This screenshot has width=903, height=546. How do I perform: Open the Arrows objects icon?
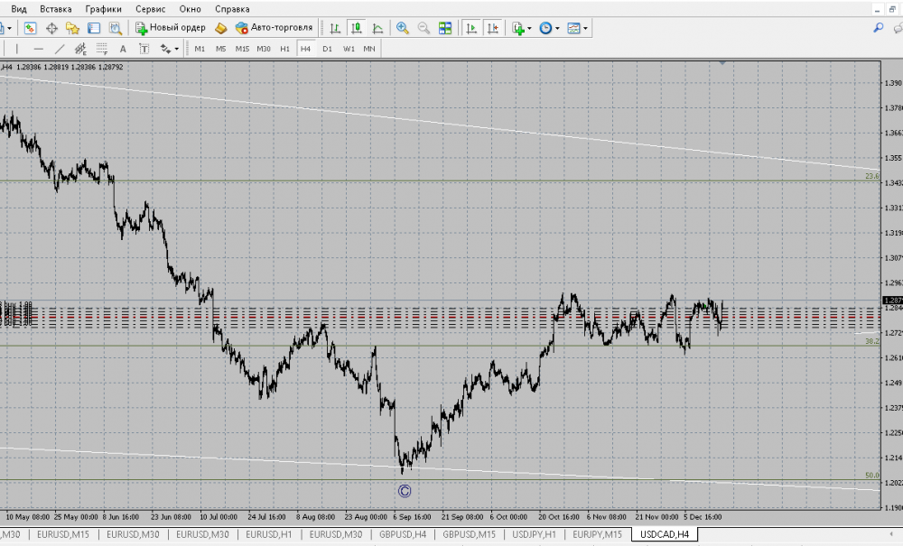(x=166, y=49)
